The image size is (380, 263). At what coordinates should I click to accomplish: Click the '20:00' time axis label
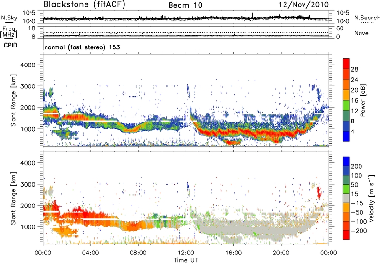[281, 253]
